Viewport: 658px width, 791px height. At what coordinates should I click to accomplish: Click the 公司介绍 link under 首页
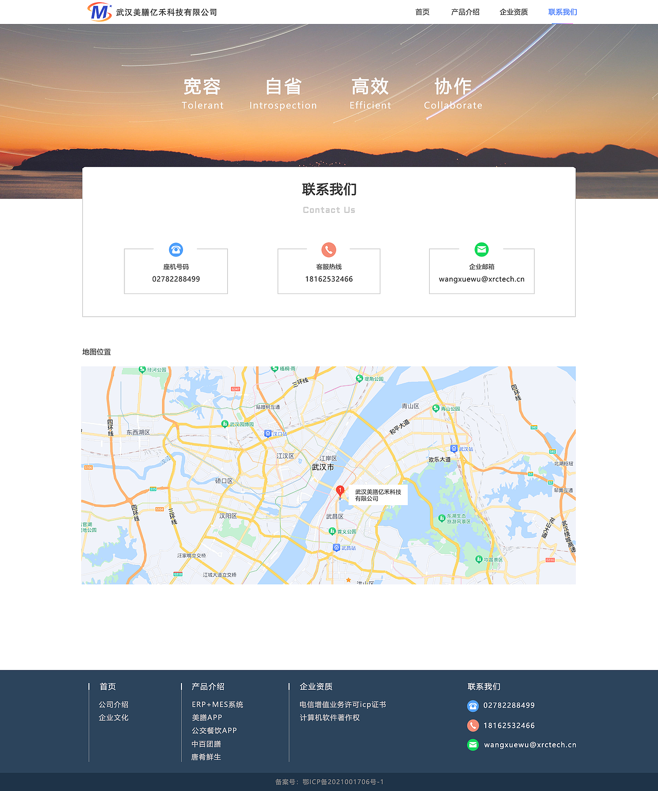(x=115, y=705)
